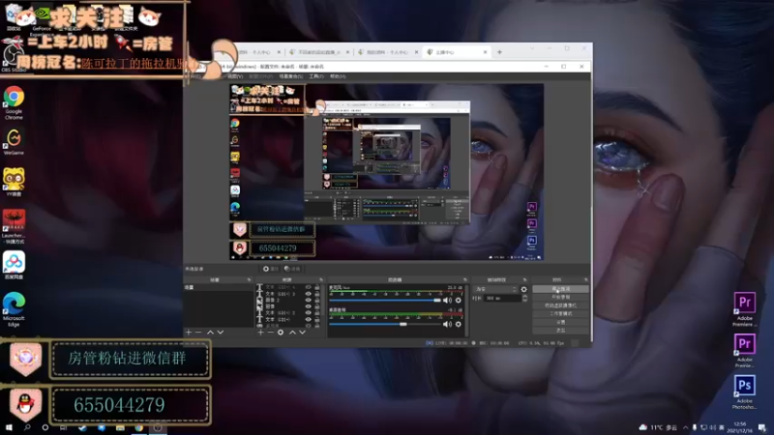Image resolution: width=774 pixels, height=435 pixels.
Task: Open the Baidu Netdisk desktop icon
Action: pos(14,265)
